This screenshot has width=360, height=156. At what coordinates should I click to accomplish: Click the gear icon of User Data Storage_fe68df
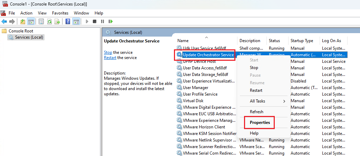pyautogui.click(x=179, y=75)
